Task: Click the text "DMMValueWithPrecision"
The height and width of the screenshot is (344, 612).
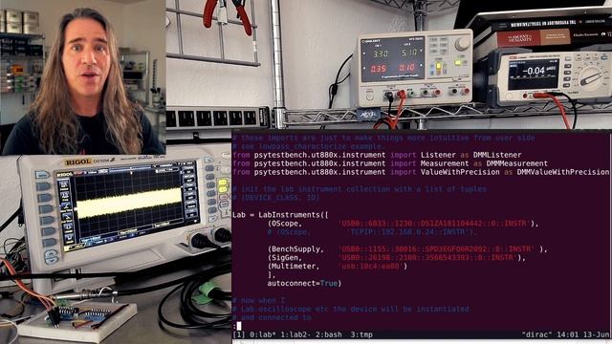Action: [x=563, y=172]
